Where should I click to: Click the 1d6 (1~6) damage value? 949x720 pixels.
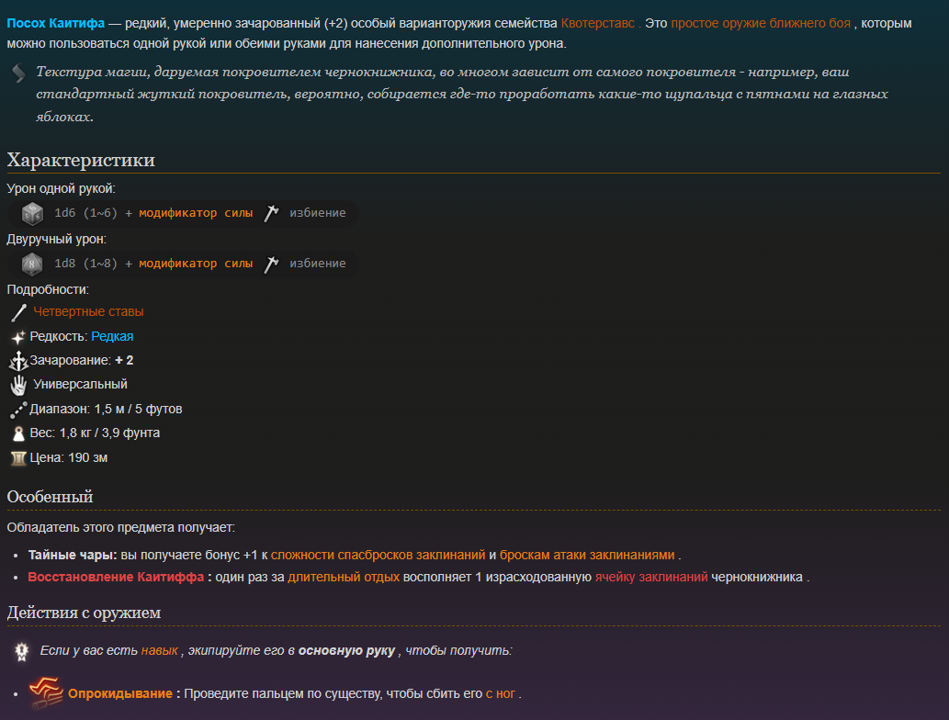(x=86, y=213)
